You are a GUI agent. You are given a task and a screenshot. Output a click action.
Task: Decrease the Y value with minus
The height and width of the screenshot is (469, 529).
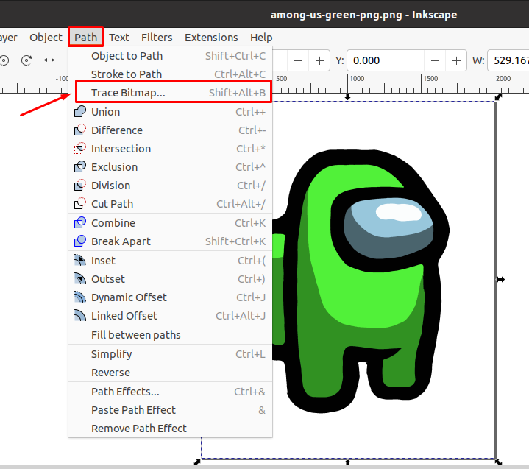click(435, 60)
